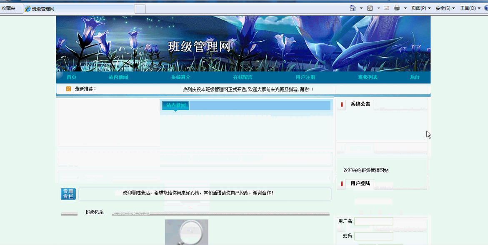Open 班级列表 navigation item

[368, 77]
